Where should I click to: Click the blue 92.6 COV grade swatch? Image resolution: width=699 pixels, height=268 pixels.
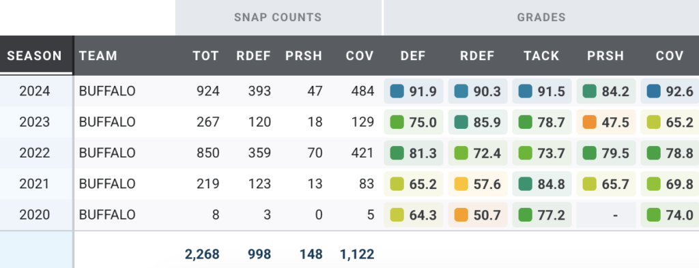click(653, 91)
